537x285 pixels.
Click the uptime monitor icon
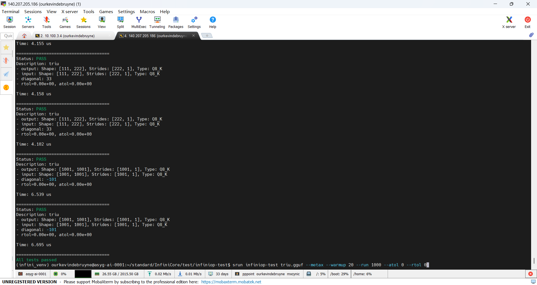coord(211,274)
